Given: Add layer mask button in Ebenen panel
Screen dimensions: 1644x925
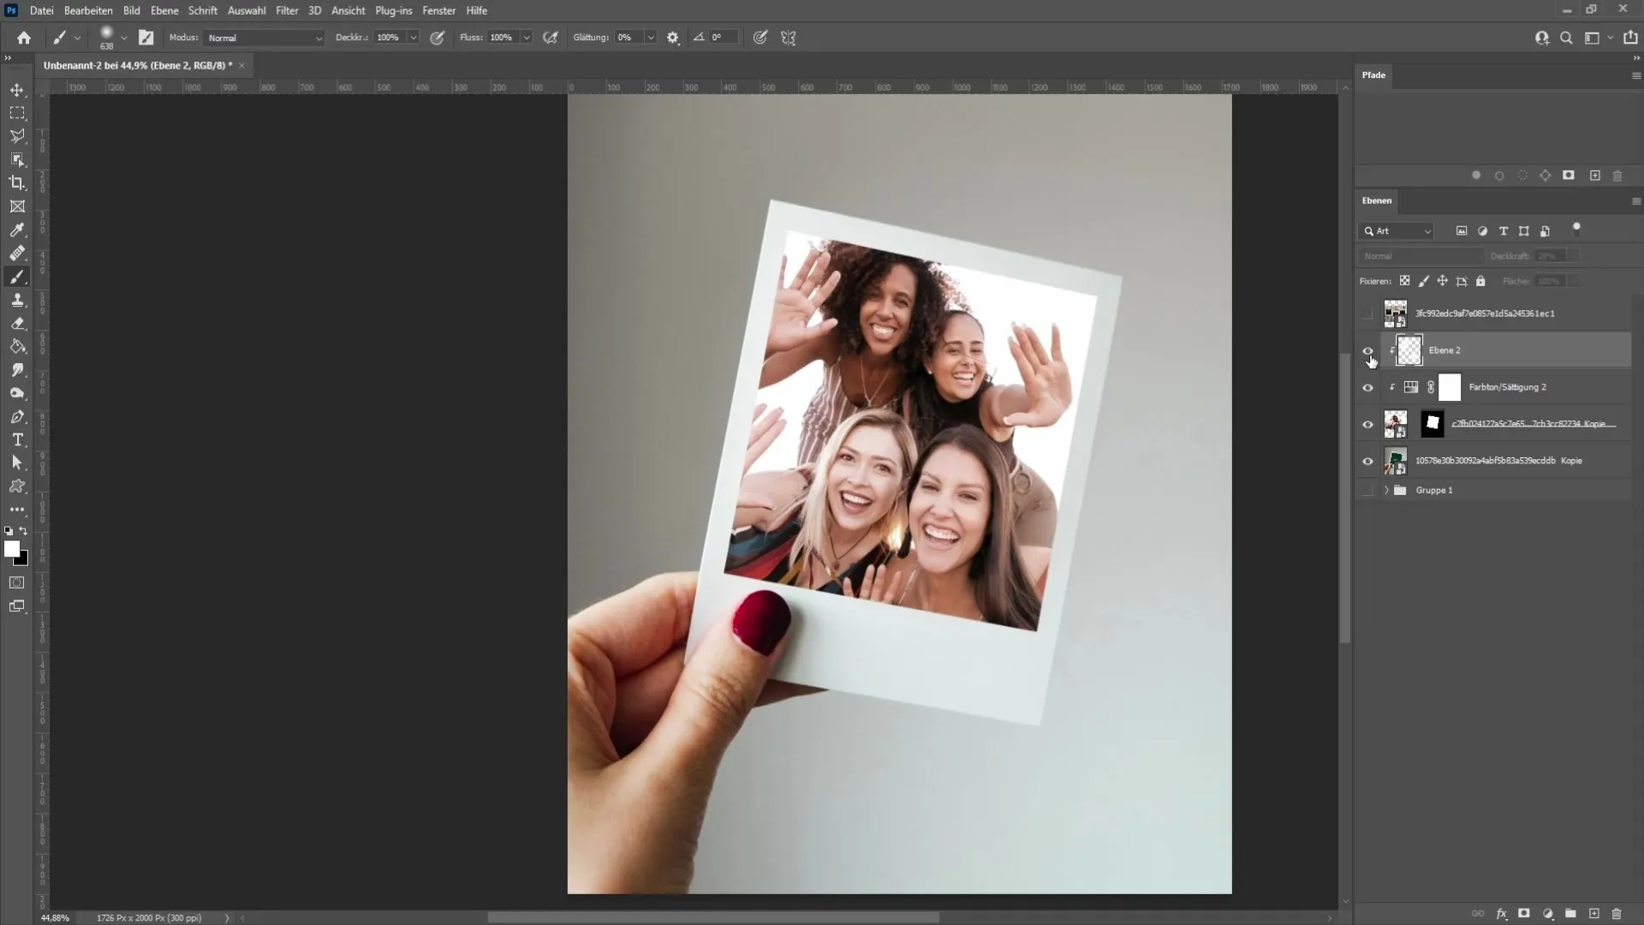Looking at the screenshot, I should [1524, 914].
